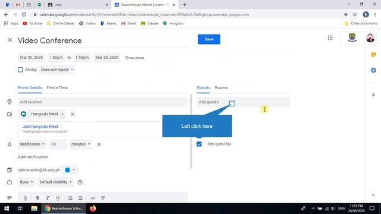Click the Add guests input field
This screenshot has width=381, height=214.
point(243,102)
